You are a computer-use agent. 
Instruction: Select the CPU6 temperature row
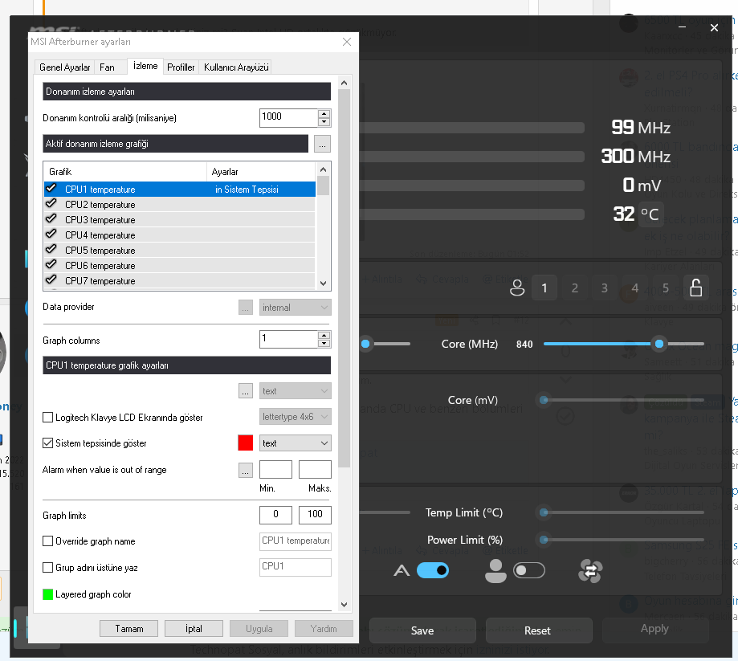click(179, 266)
